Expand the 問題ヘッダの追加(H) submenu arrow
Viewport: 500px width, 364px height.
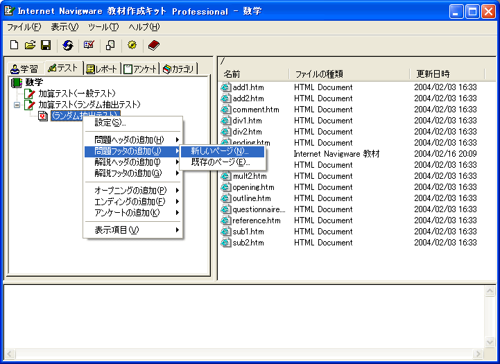(178, 139)
